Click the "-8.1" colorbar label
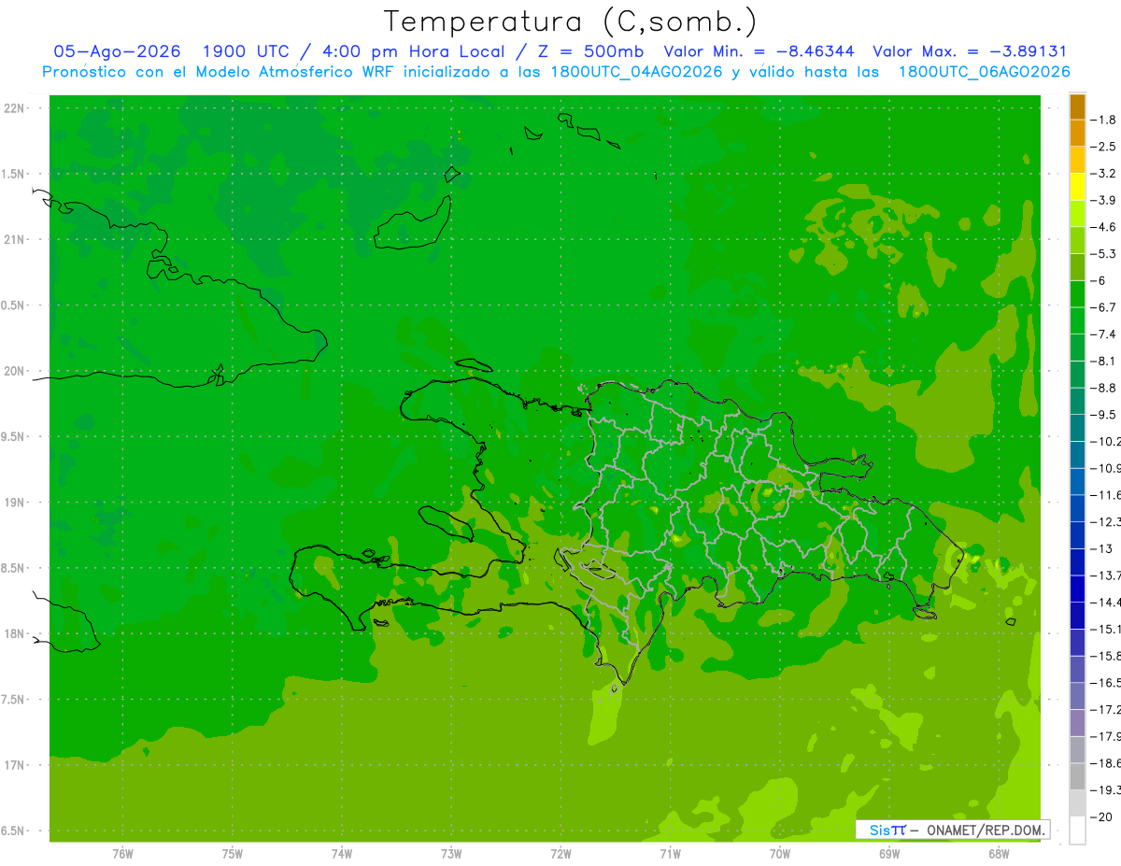1121x866 pixels. tap(1103, 361)
